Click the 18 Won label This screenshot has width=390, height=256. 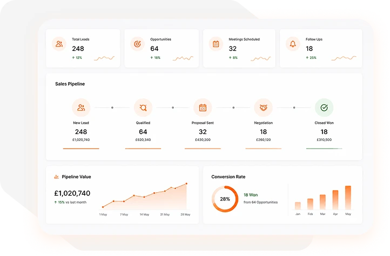[251, 195]
